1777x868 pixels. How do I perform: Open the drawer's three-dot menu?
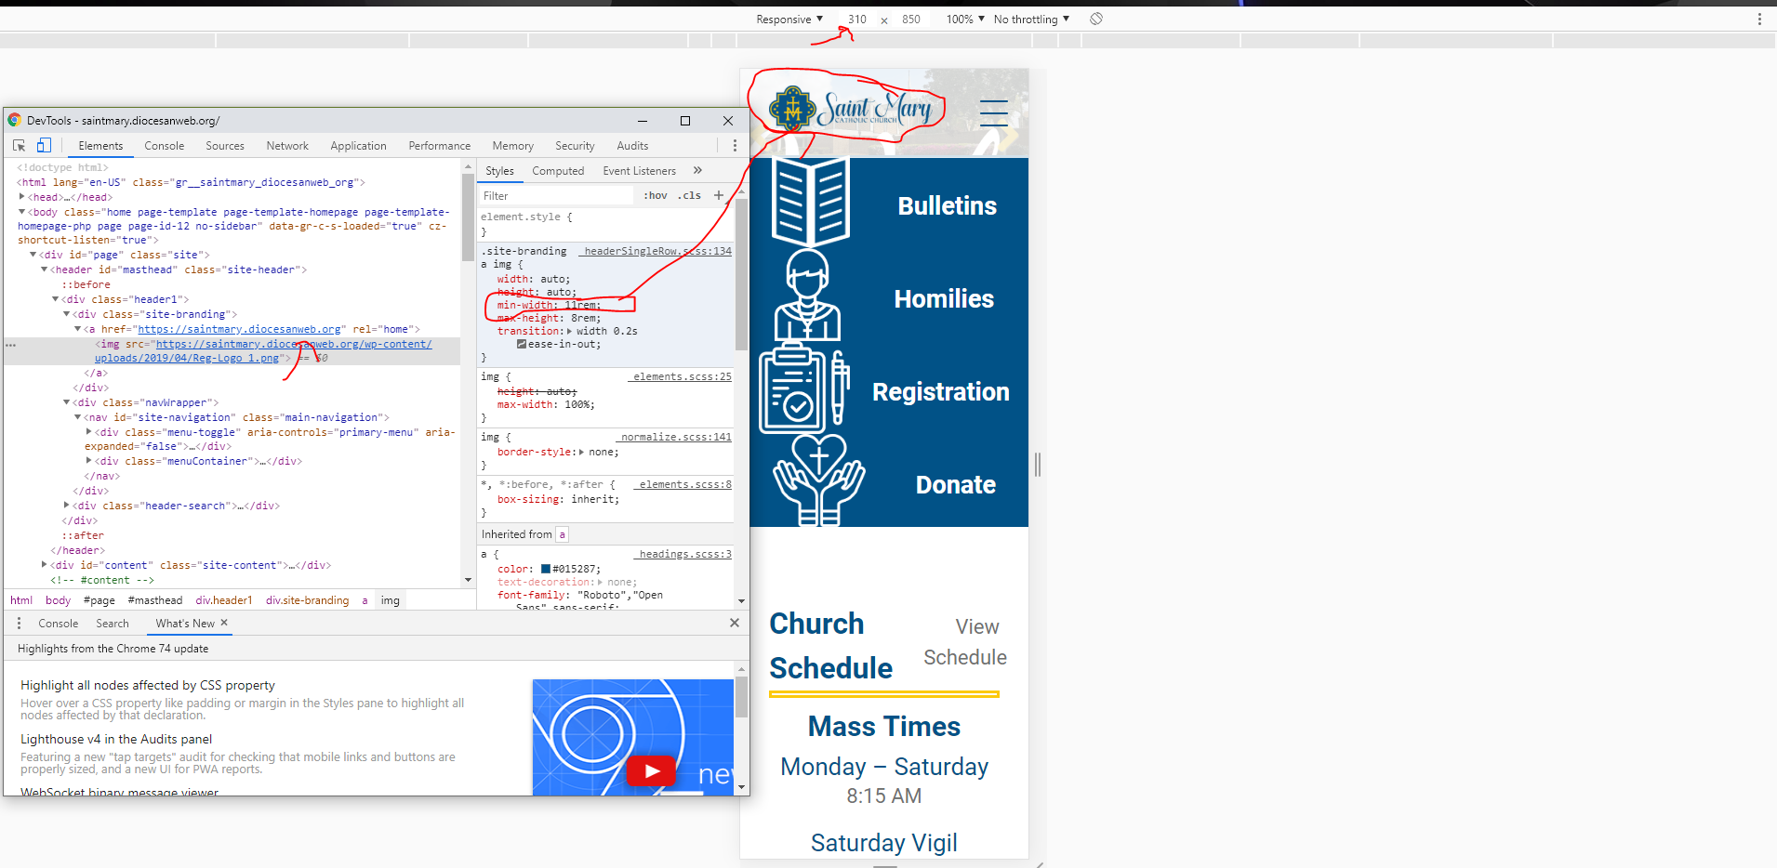pos(19,624)
